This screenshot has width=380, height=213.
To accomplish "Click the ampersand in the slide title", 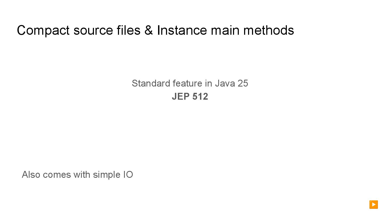I will click(149, 30).
